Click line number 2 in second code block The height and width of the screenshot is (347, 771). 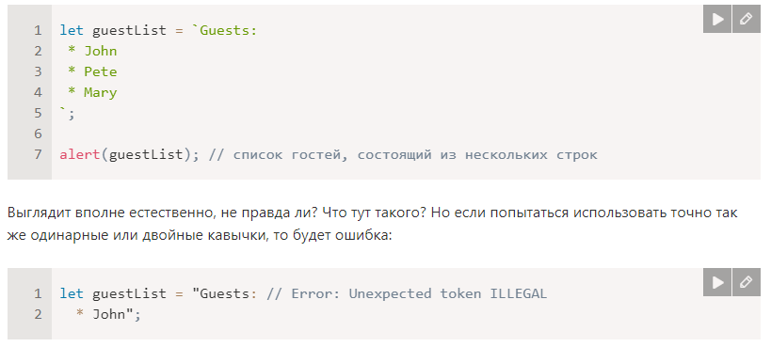(x=38, y=314)
